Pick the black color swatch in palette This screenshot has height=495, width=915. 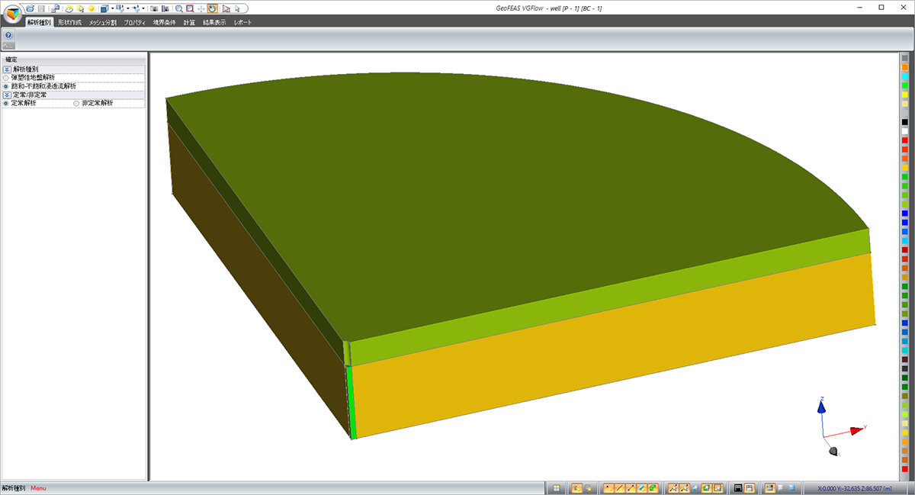coord(905,122)
